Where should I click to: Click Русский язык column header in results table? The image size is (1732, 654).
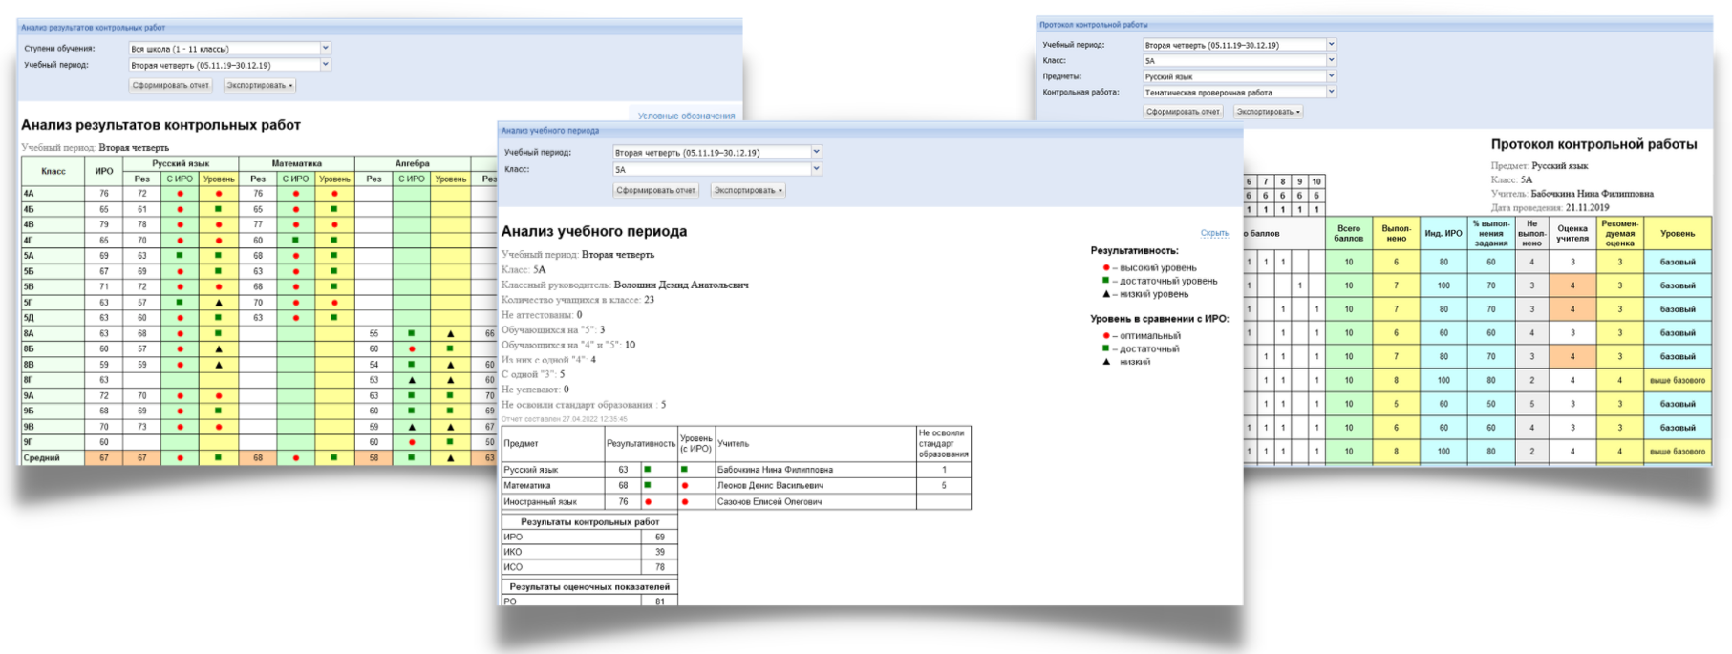pyautogui.click(x=181, y=163)
